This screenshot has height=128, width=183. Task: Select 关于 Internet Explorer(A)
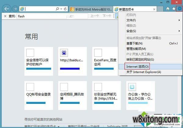(x=143, y=72)
